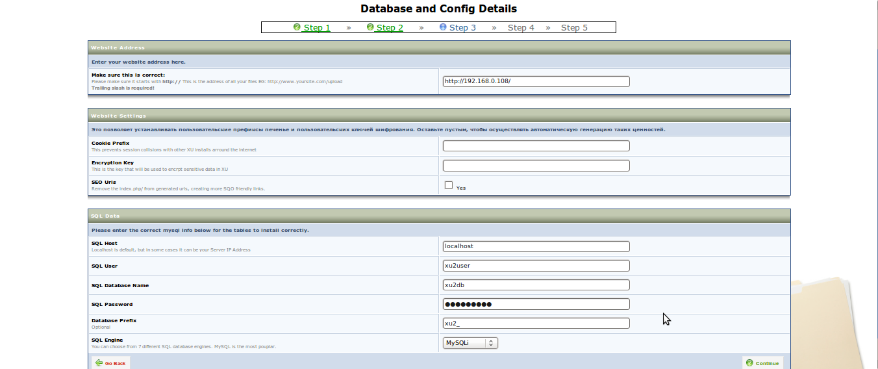This screenshot has height=369, width=878.
Task: Click the 'Enter your website address here.' text
Action: pyautogui.click(x=138, y=62)
